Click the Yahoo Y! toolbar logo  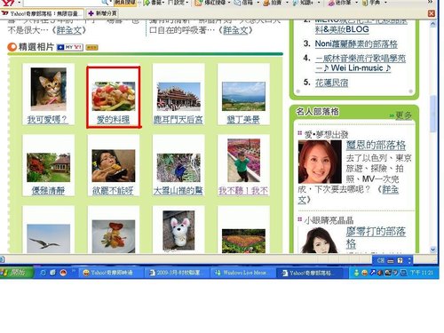pos(8,3)
